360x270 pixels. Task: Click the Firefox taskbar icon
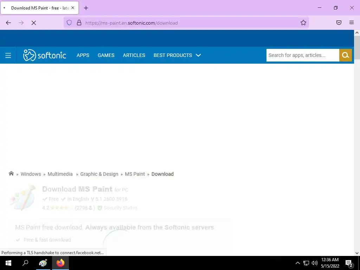pos(60,263)
